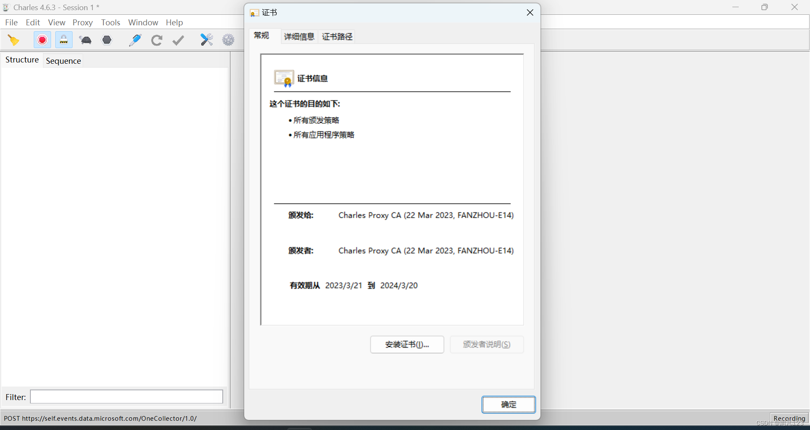Open Settings gear icon in toolbar
The image size is (810, 430).
pos(228,40)
